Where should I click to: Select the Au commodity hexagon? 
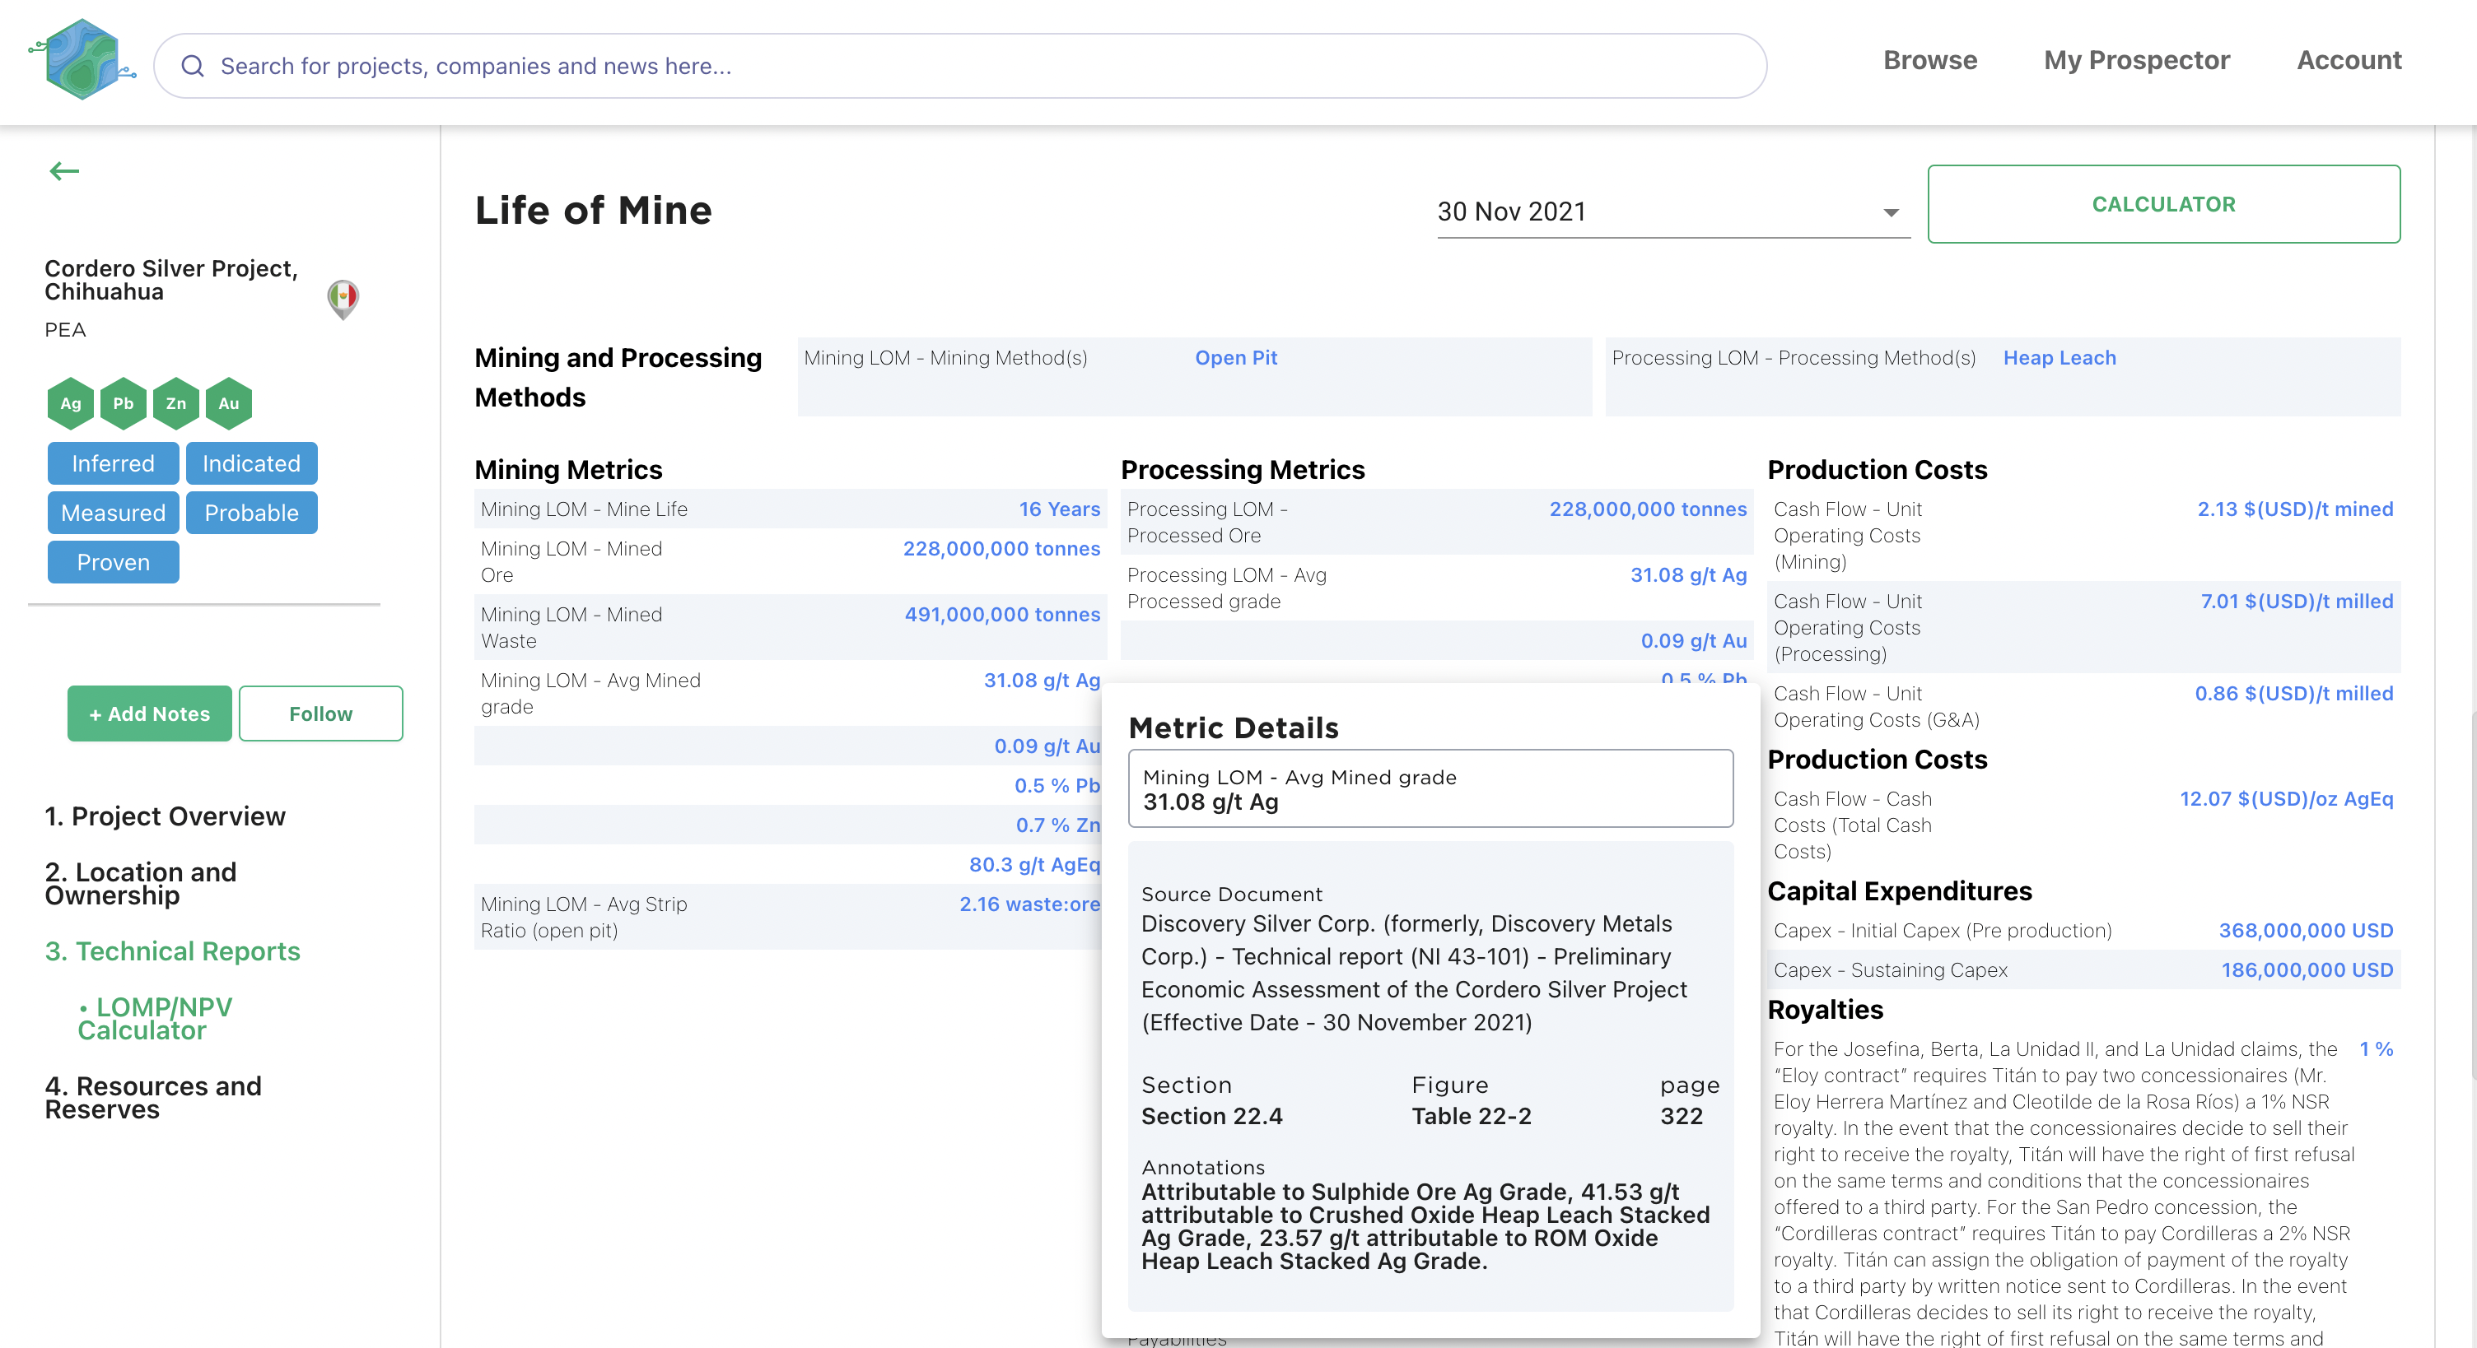[x=229, y=403]
